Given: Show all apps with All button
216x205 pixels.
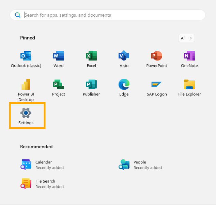Looking at the screenshot, I should click(186, 38).
